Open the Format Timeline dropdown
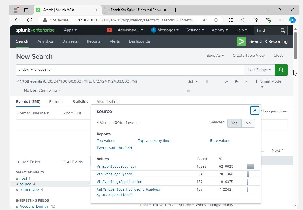 (x=33, y=113)
